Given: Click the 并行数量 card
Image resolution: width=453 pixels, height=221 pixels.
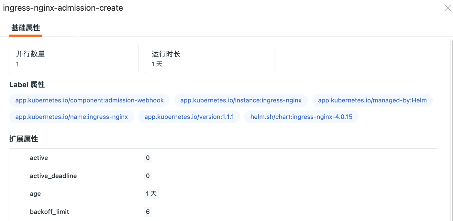Looking at the screenshot, I should coord(74,58).
